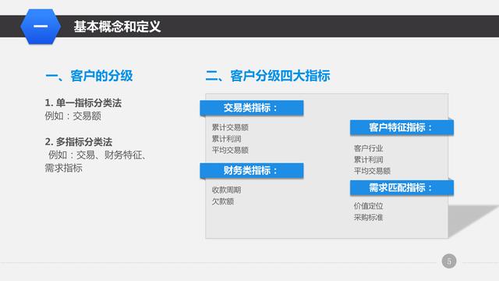Click the blue banner 财务类指标：
499x281 pixels.
[x=252, y=170]
